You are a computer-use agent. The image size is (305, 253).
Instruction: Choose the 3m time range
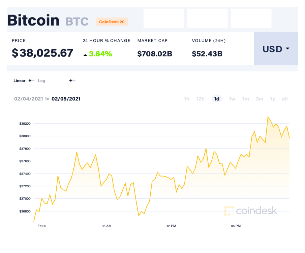260,99
